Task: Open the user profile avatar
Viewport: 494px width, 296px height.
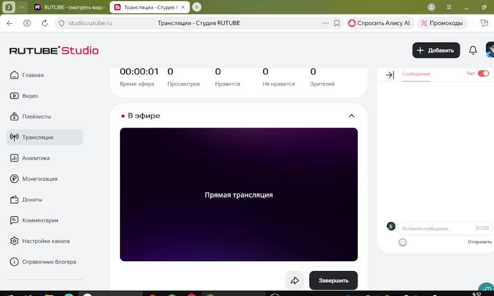Action: click(490, 50)
